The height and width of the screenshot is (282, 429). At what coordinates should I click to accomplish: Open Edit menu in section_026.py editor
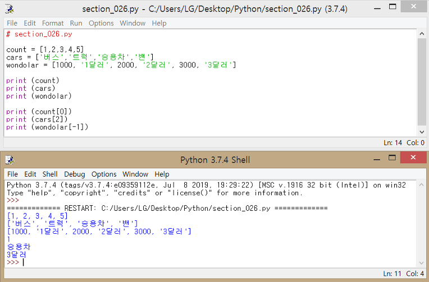point(30,23)
